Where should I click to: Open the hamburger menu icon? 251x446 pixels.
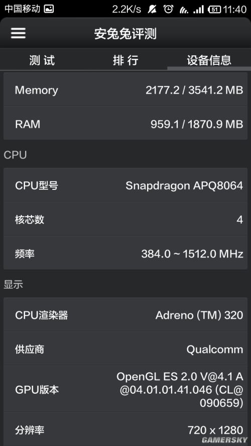18,33
